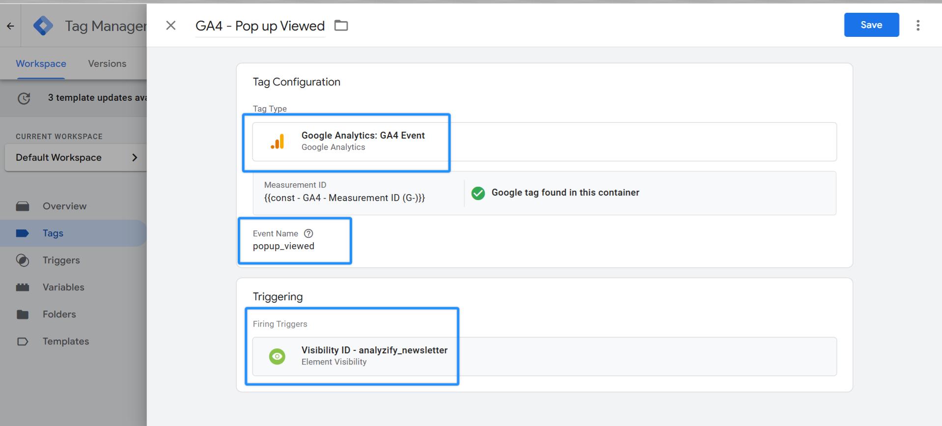Click the Tag Configuration heading
This screenshot has width=942, height=426.
coord(296,82)
